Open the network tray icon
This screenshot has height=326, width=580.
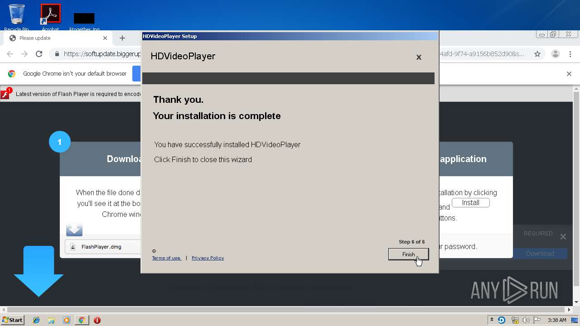coord(515,320)
